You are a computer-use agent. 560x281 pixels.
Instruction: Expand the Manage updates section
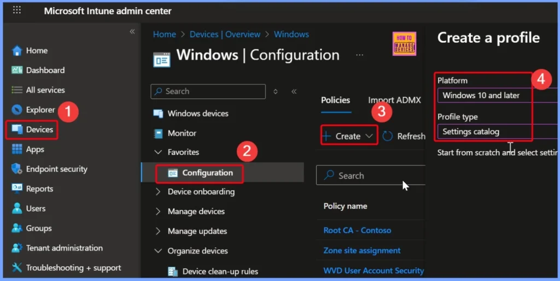tap(158, 231)
